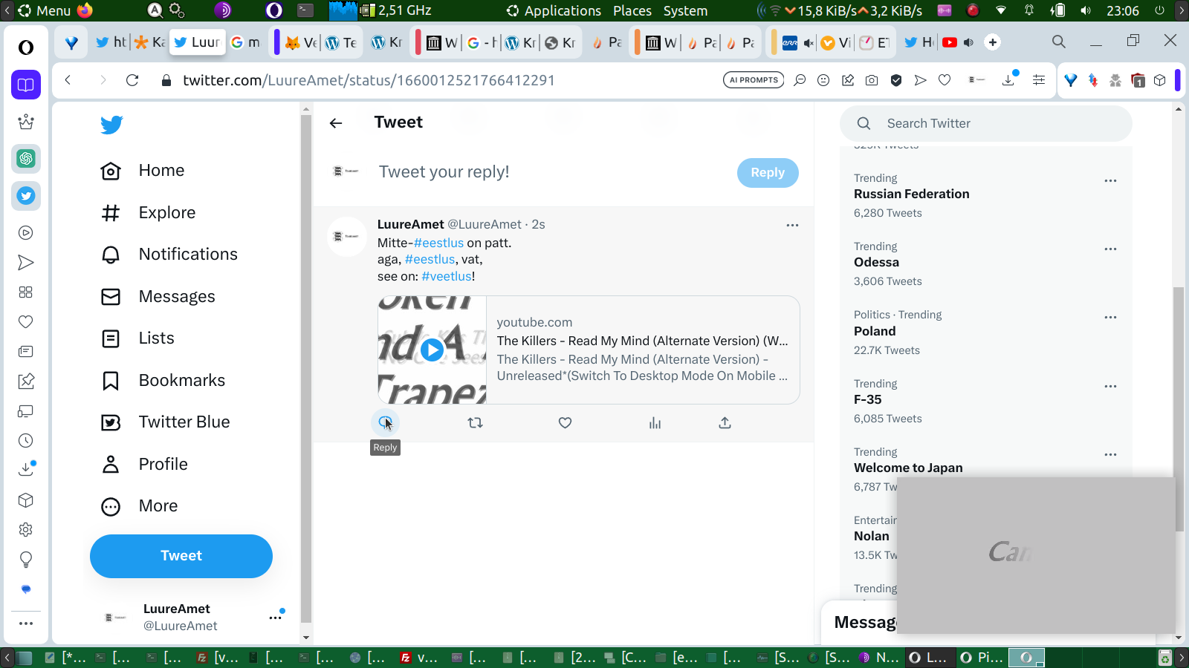1189x668 pixels.
Task: Share the tweet via share icon
Action: pyautogui.click(x=725, y=423)
